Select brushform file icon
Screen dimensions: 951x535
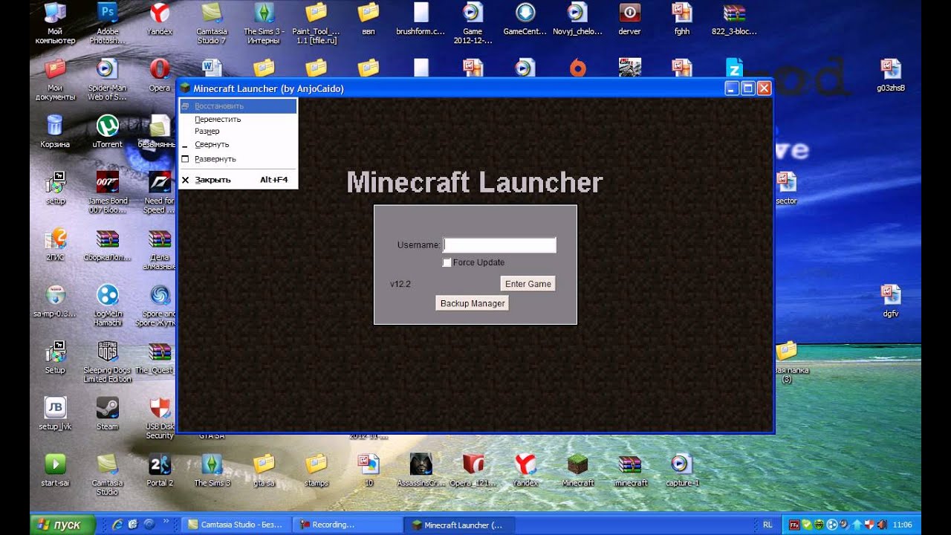click(x=421, y=20)
